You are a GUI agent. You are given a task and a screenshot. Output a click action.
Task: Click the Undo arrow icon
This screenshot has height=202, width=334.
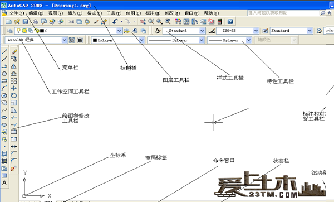[115, 22]
